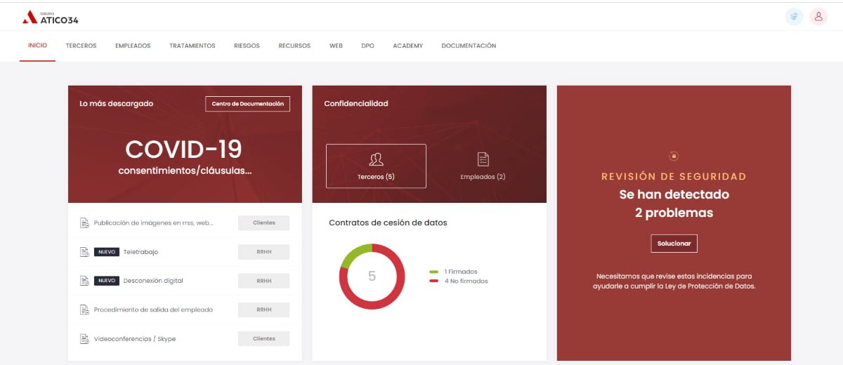Click the document icon beside Desconexión digital
843x365 pixels.
coord(84,281)
